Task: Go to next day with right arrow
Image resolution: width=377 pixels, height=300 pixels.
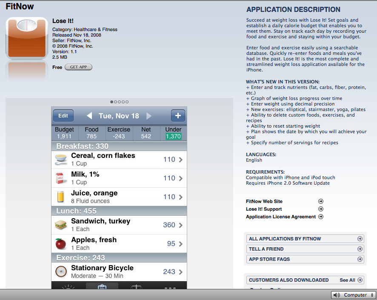Action: [x=149, y=116]
